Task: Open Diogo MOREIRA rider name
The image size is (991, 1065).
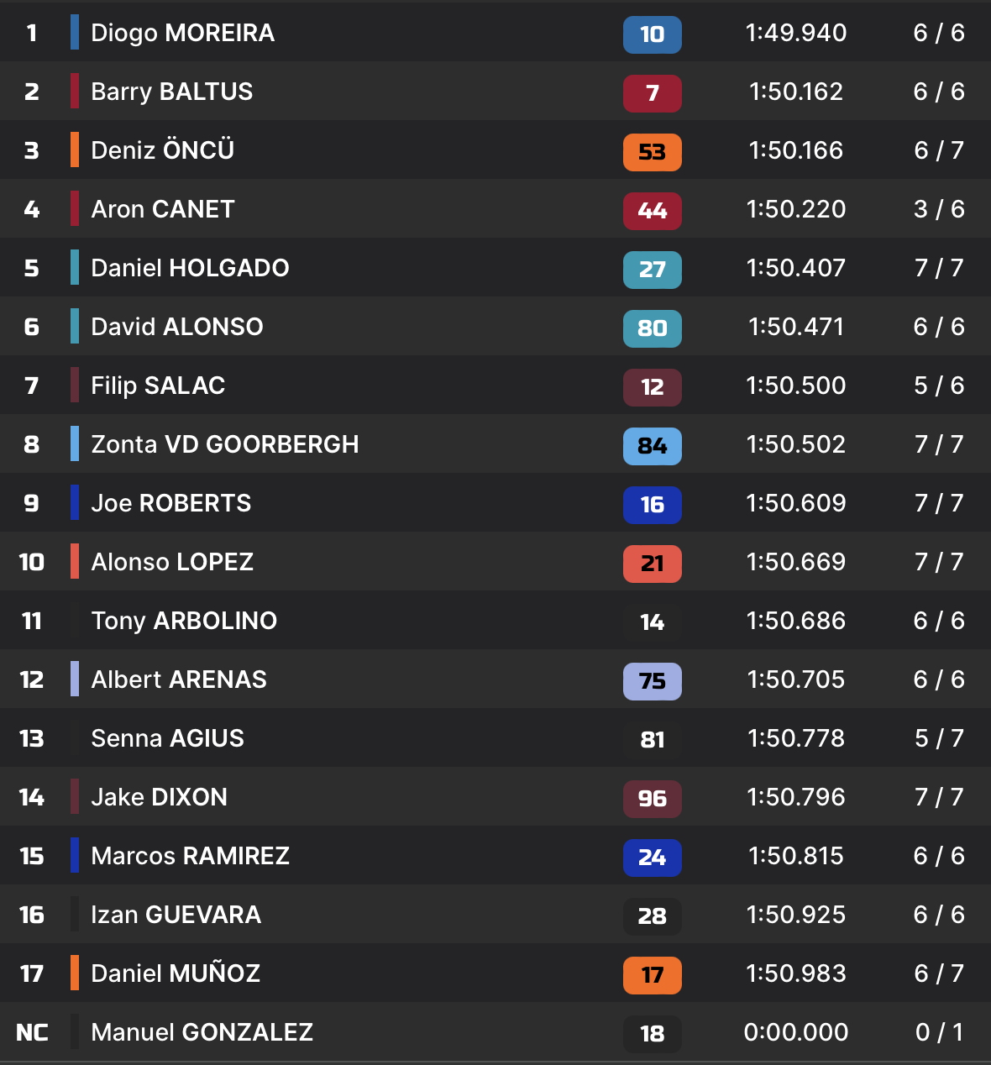Action: [182, 33]
